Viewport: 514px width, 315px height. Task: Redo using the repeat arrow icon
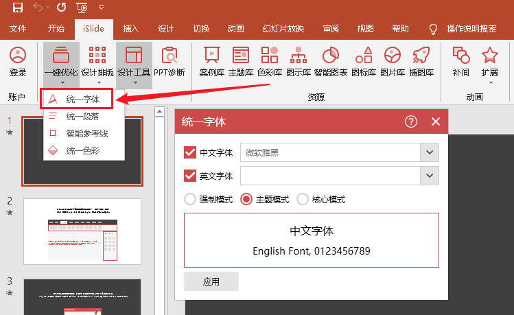click(61, 7)
